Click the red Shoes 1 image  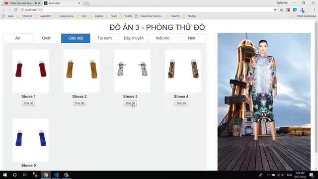coord(31,71)
